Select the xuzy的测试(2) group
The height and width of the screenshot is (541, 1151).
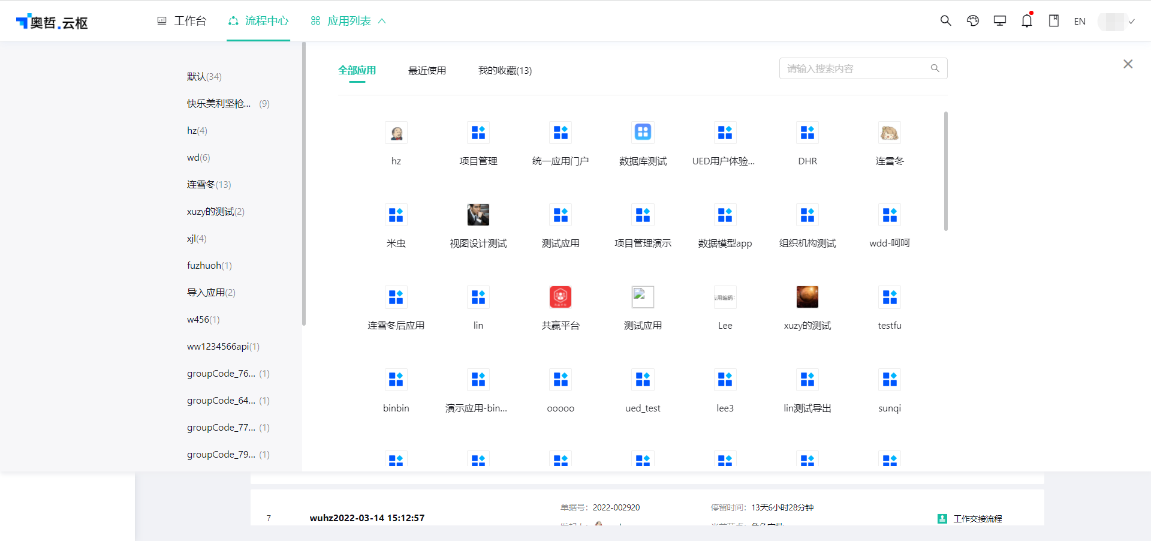(216, 212)
